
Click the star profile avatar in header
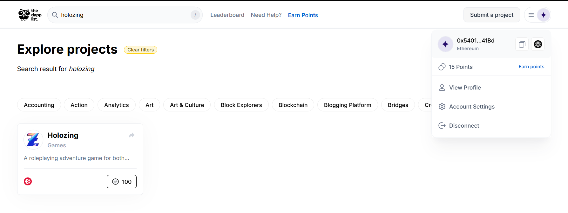tap(544, 15)
